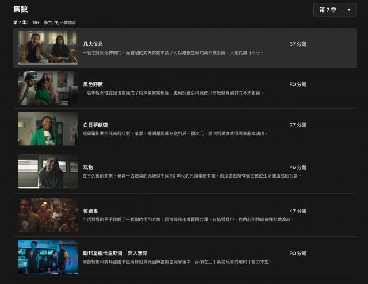Click the 凡夫俗女 episode description text
The width and height of the screenshot is (368, 284).
coord(172,52)
